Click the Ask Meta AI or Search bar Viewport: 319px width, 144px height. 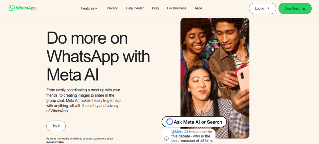(198, 122)
